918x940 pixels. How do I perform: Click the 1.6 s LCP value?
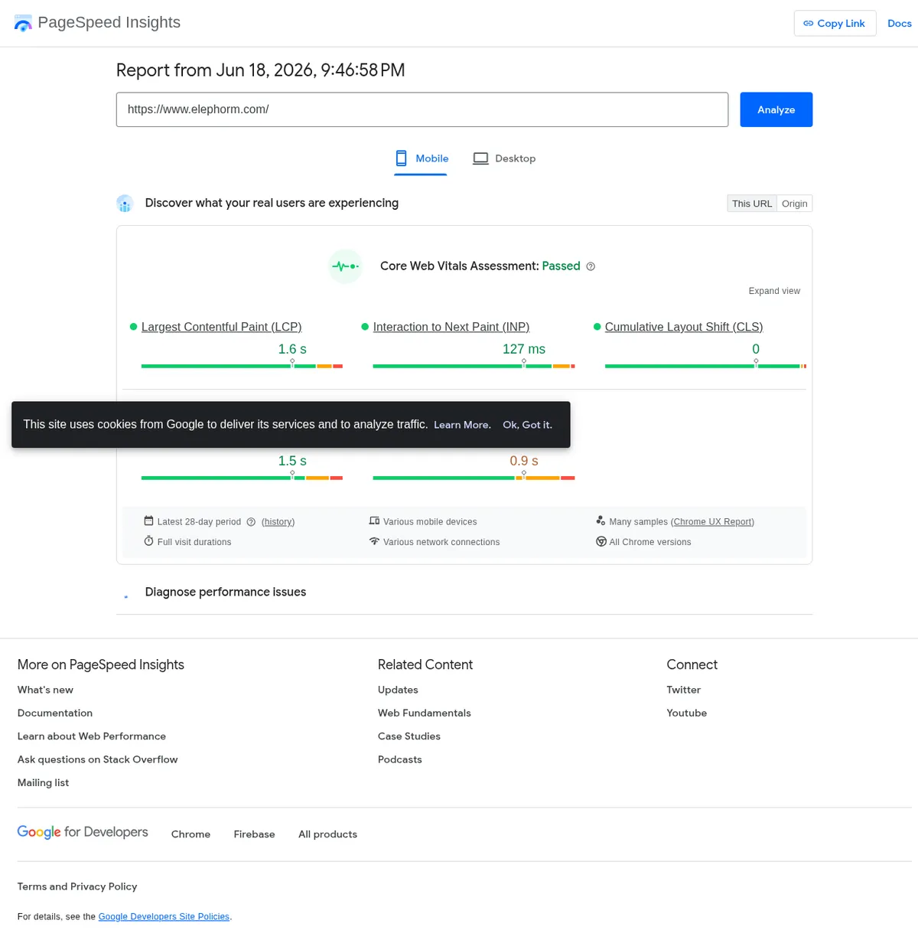pos(292,349)
